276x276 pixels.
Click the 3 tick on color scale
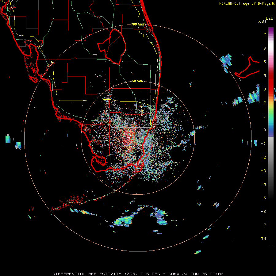pos(265,89)
